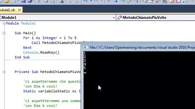Click the Module1 combo box arrow
195x109 pixels.
click(114, 18)
